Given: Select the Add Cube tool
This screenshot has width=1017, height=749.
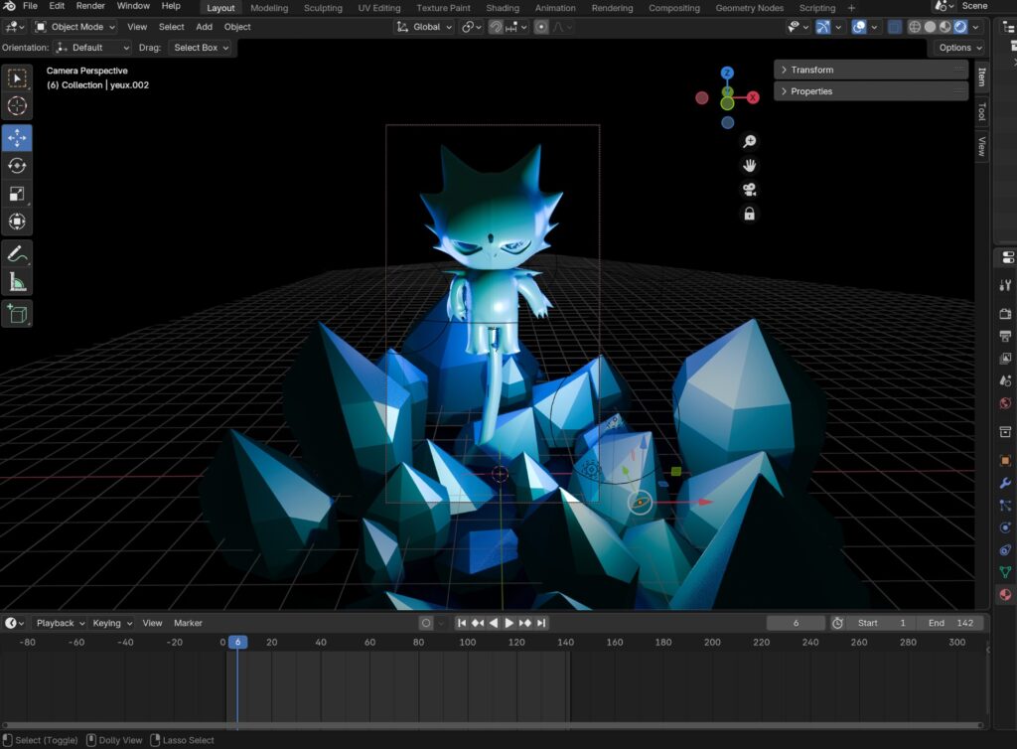Looking at the screenshot, I should click(x=17, y=314).
